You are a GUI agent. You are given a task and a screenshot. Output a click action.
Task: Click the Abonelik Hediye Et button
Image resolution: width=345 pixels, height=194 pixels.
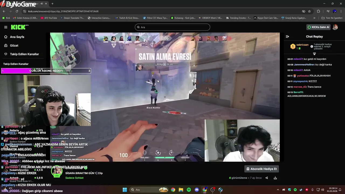[261, 169]
